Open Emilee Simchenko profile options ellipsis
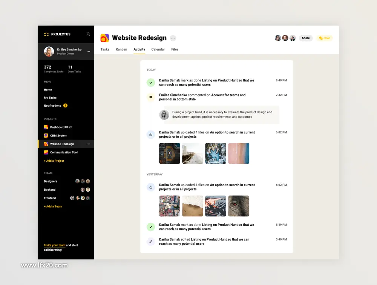This screenshot has height=285, width=377. [x=88, y=52]
